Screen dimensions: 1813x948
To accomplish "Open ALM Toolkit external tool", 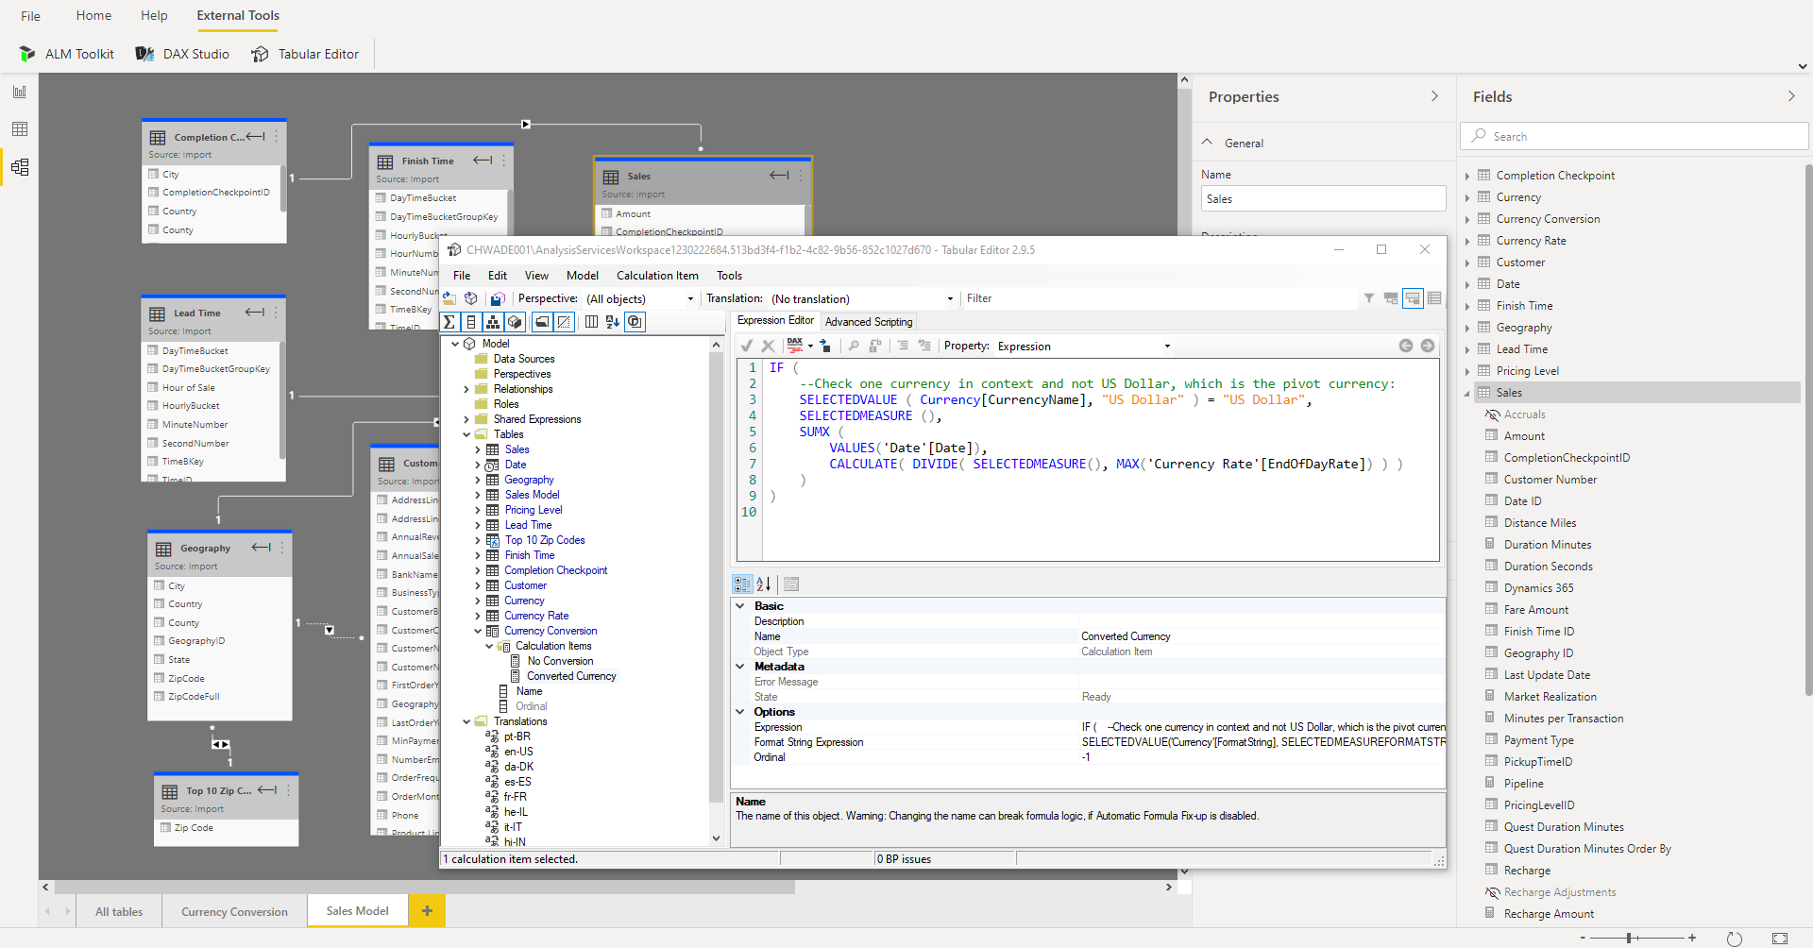I will [66, 54].
